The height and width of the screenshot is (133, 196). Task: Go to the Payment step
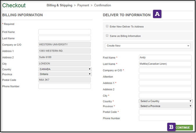tap(83, 5)
